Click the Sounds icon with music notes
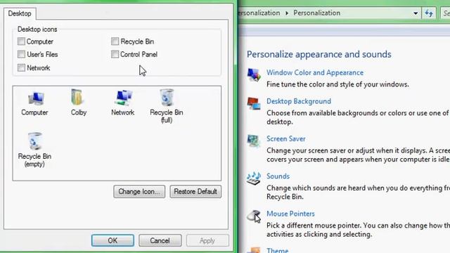The image size is (450, 253). [x=254, y=179]
